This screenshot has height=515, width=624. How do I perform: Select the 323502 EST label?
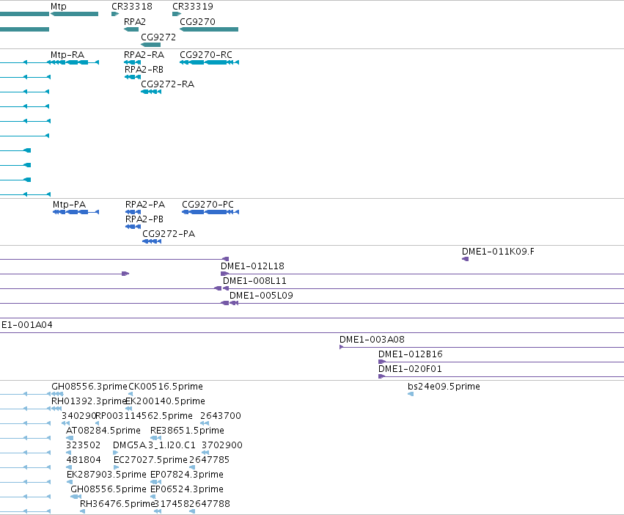84,445
